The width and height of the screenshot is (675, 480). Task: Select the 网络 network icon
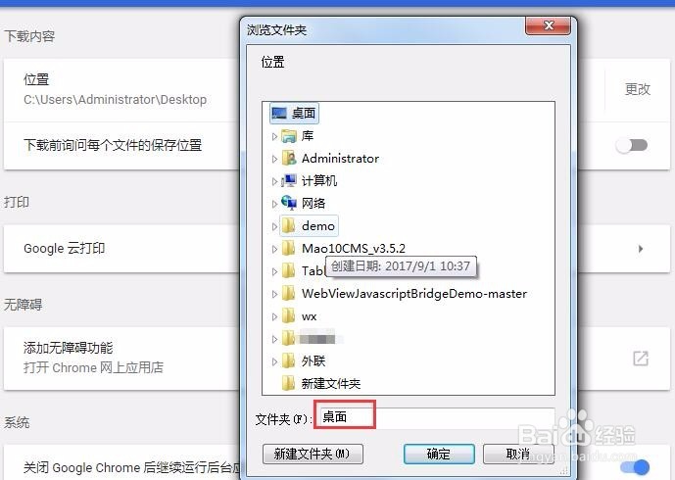[289, 203]
